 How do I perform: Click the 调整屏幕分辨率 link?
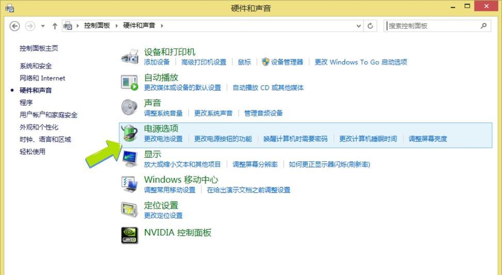pyautogui.click(x=255, y=165)
